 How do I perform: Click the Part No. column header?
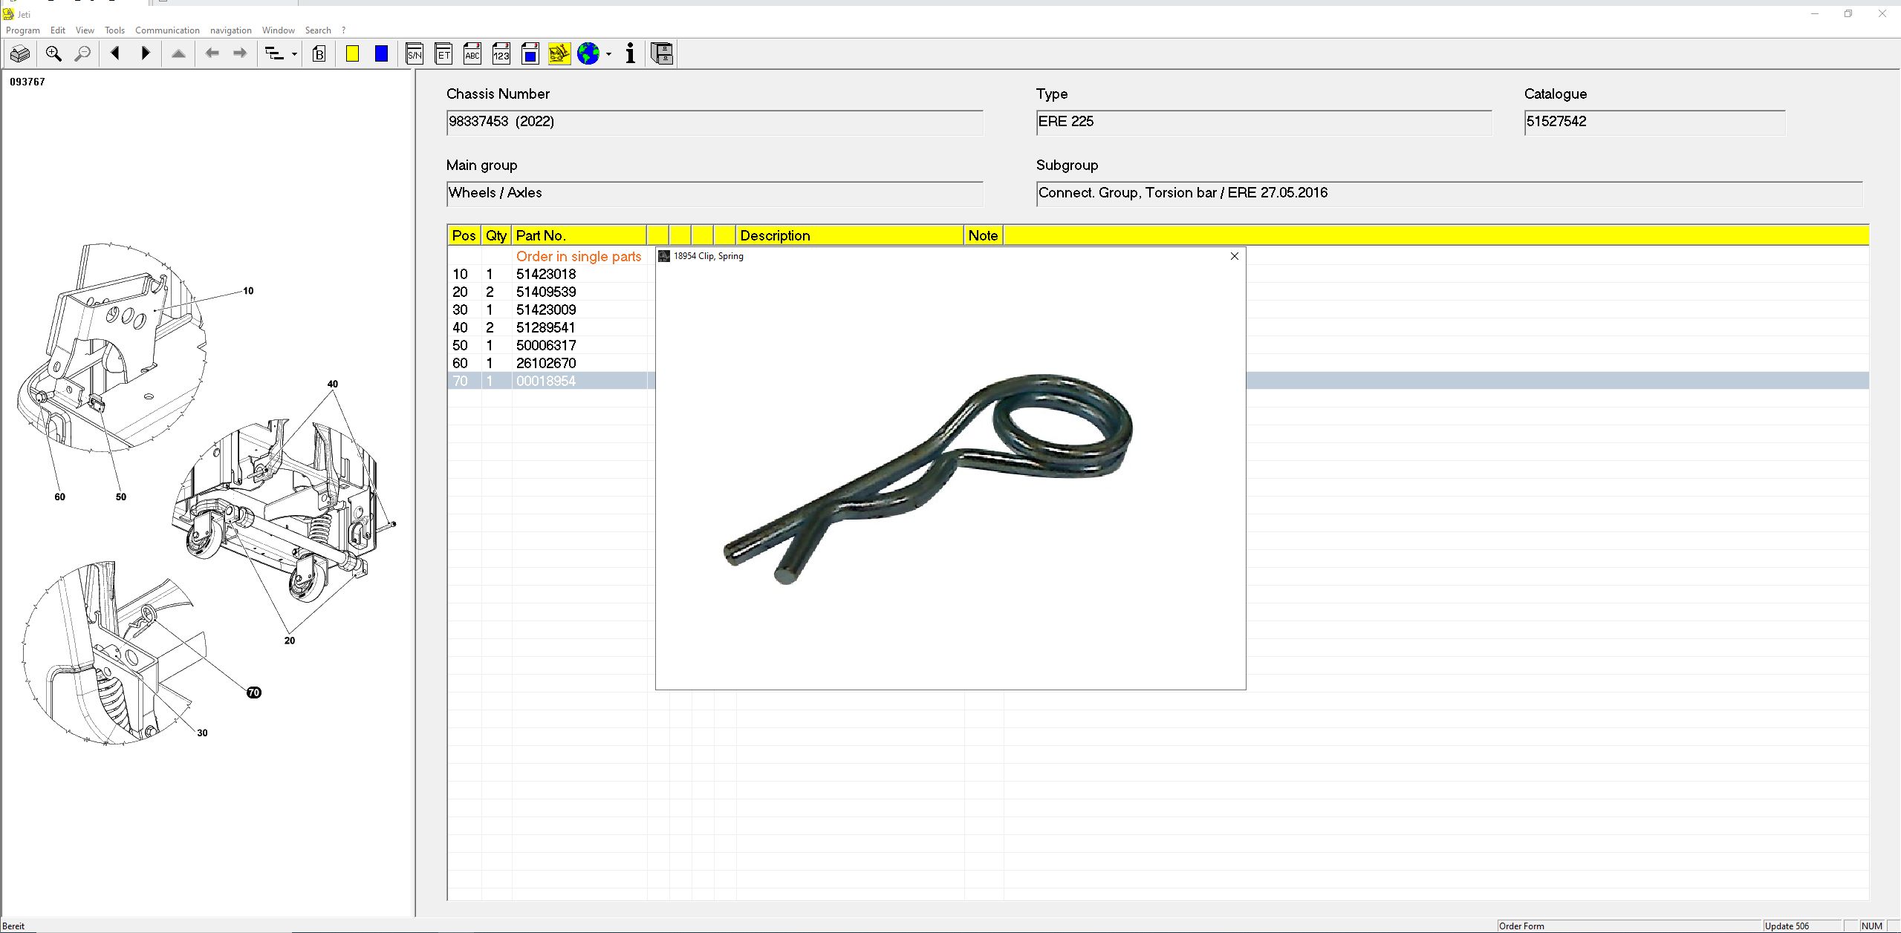(x=579, y=235)
